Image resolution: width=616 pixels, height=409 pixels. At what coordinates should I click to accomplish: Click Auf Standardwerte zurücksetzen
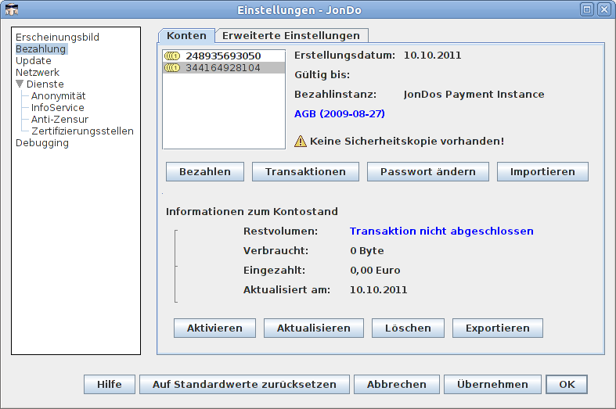coord(244,384)
